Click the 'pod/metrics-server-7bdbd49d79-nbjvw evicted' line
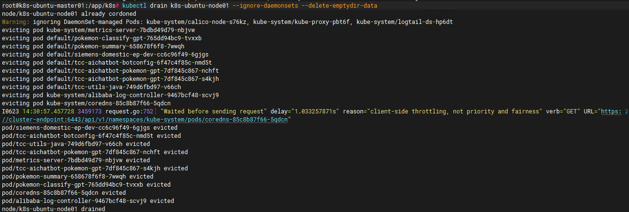 75,160
